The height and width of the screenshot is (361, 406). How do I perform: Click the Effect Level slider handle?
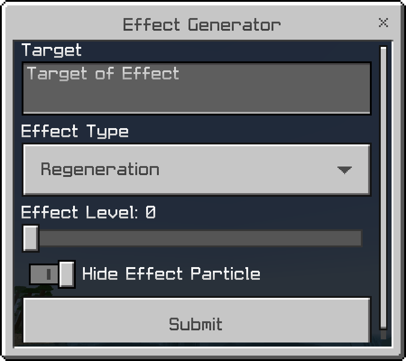click(31, 238)
